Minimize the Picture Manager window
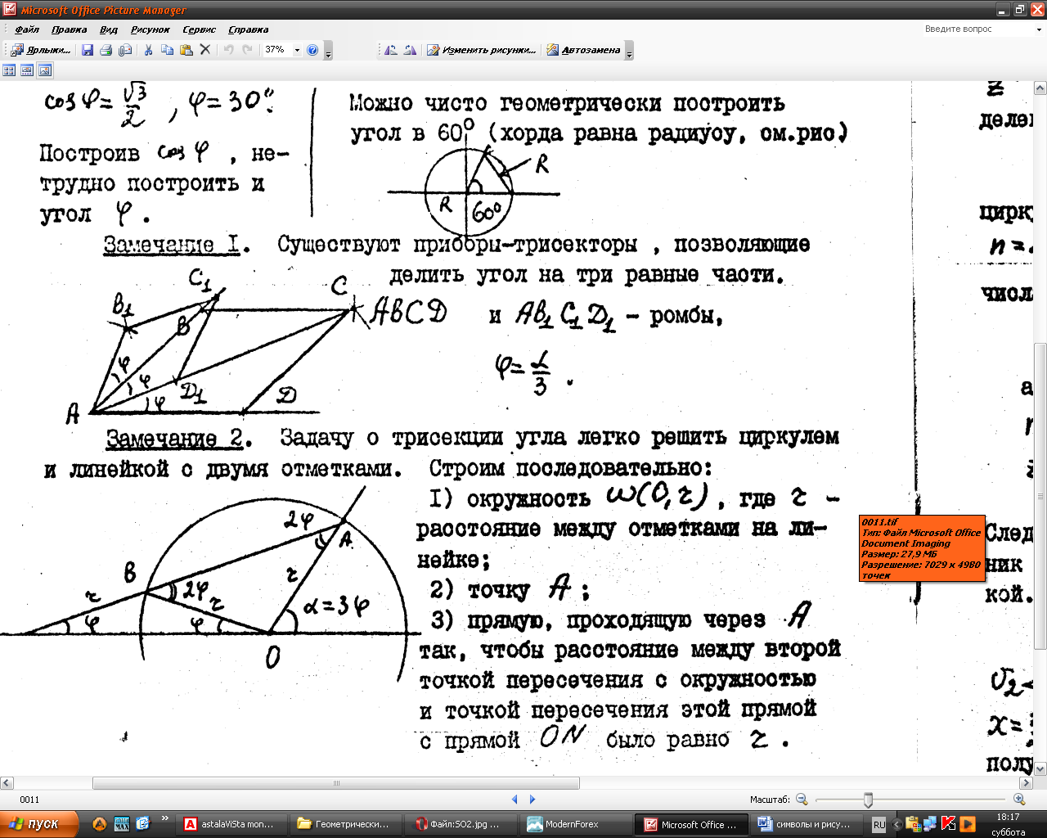The image size is (1047, 838). pos(1004,10)
